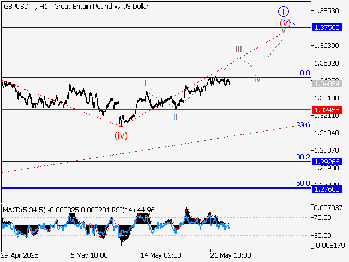This screenshot has width=349, height=262.
Task: Select the red (v) wave label
Action: coord(285,23)
